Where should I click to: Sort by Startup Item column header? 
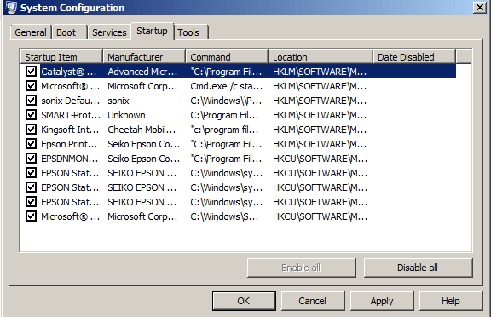tap(61, 57)
